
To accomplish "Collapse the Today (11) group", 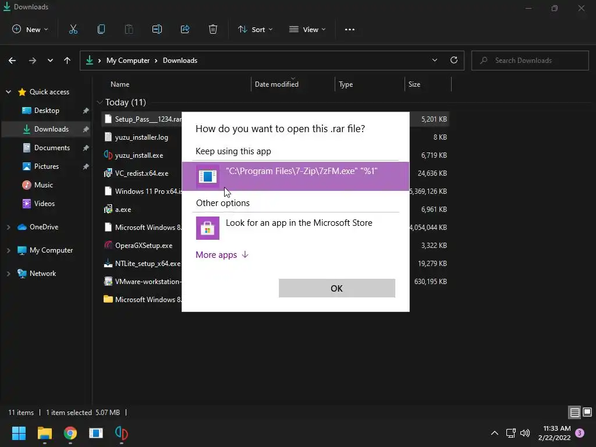I will point(100,102).
